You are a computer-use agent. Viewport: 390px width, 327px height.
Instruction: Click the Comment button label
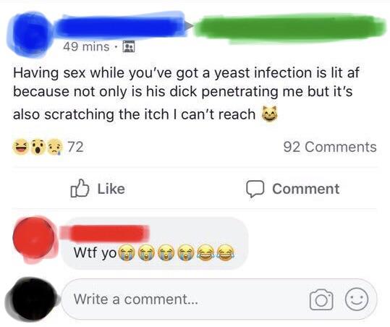(x=305, y=189)
